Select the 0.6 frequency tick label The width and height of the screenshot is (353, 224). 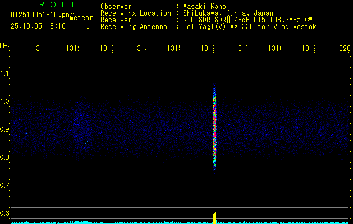point(5,213)
